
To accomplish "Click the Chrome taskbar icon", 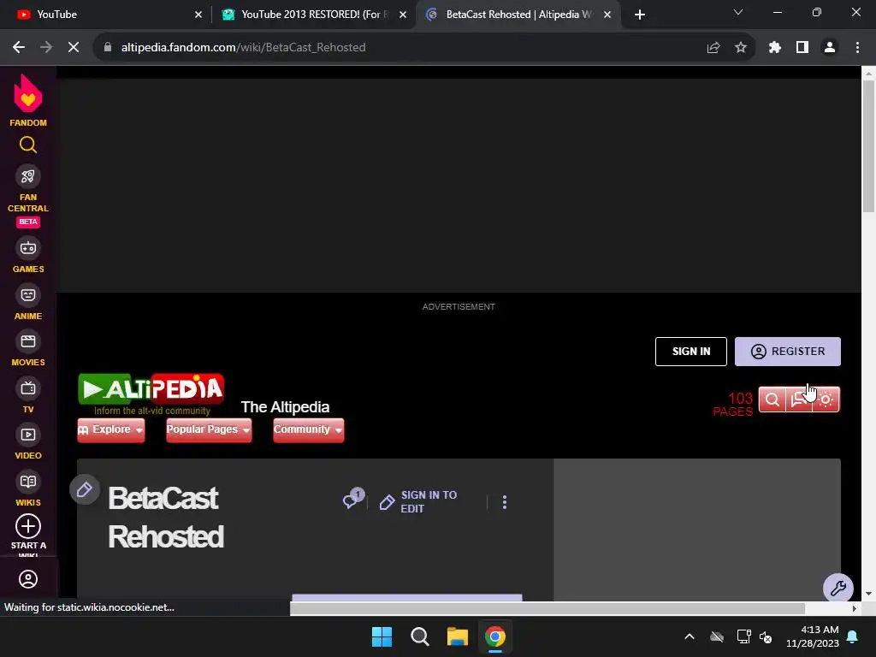I will pyautogui.click(x=495, y=636).
